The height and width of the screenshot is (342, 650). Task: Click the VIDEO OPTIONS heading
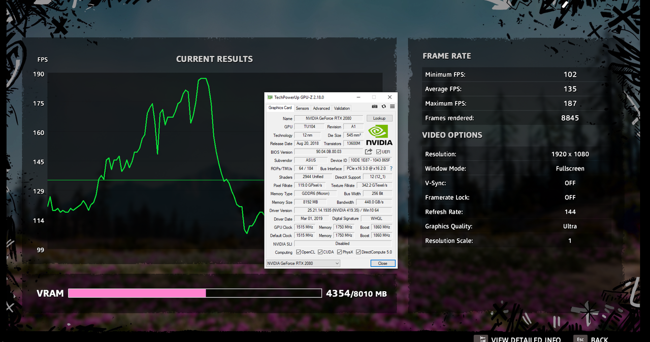(x=452, y=135)
